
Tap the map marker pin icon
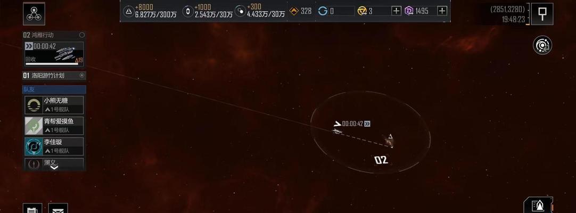pos(542,14)
